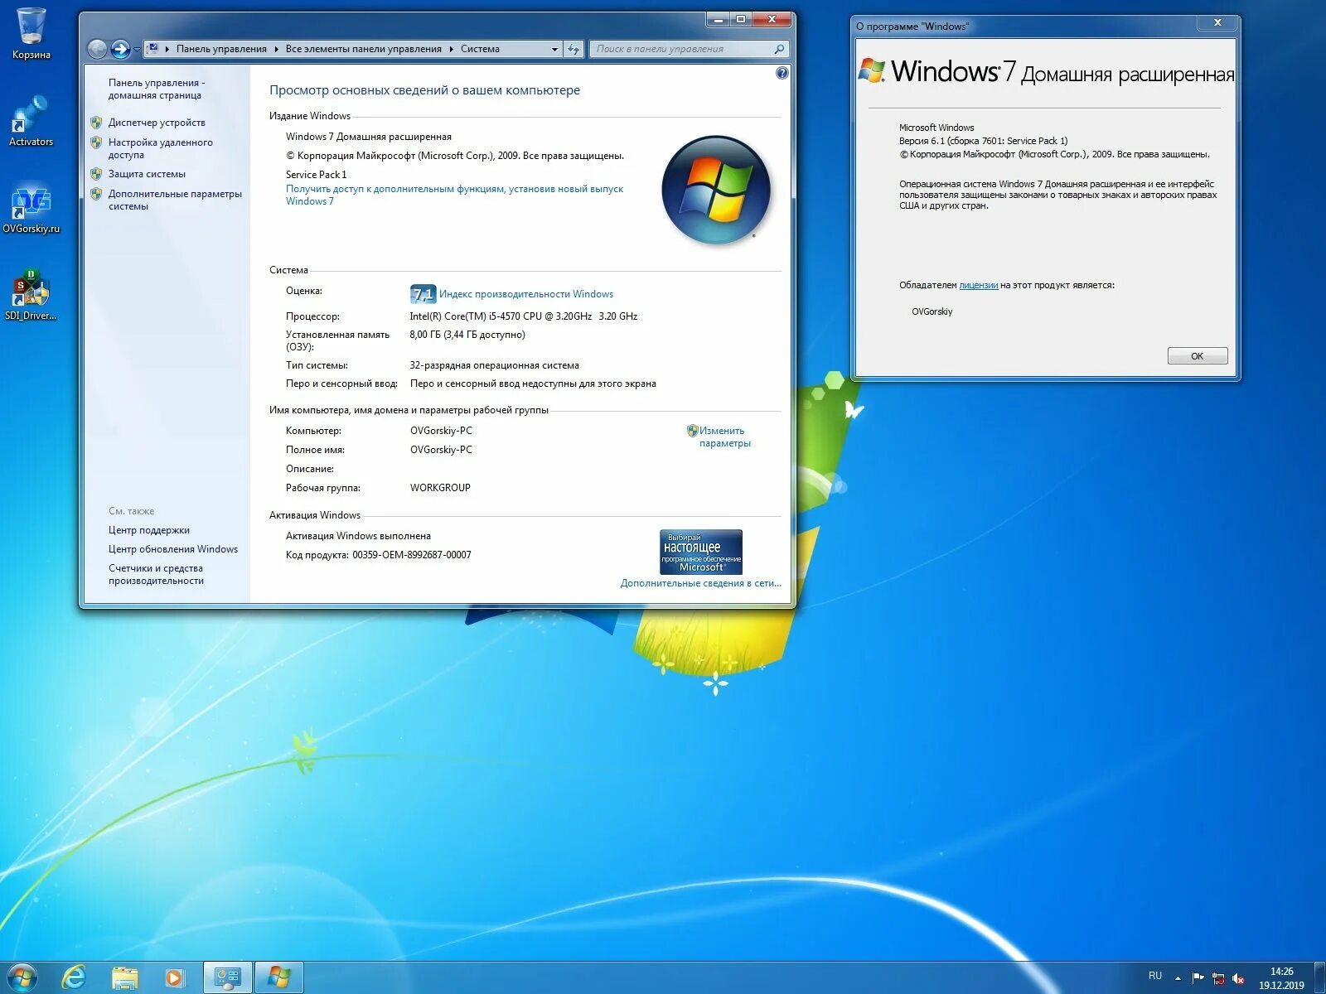The image size is (1326, 994).
Task: Expand the arrow after Все элементы панели управления
Action: coord(452,50)
